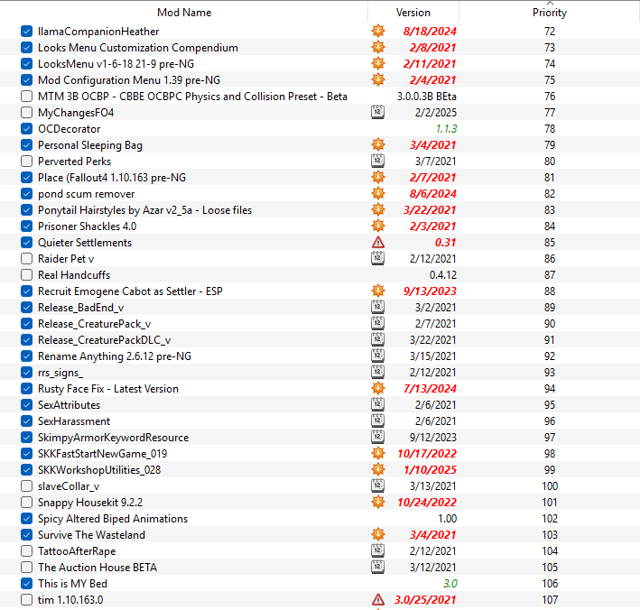The width and height of the screenshot is (640, 610).
Task: Disable Quieter Settlements checkbox
Action: (26, 243)
